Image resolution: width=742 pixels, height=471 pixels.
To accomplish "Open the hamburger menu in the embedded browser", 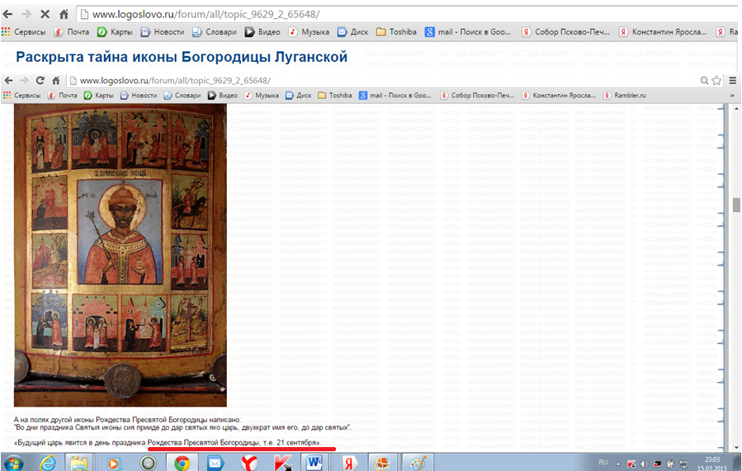I will click(x=733, y=81).
